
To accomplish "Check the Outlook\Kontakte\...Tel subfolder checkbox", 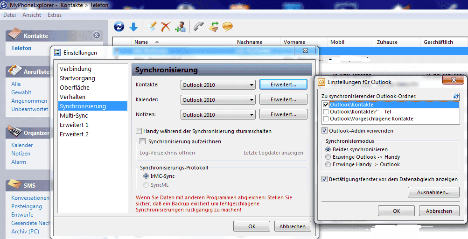I will pos(326,112).
